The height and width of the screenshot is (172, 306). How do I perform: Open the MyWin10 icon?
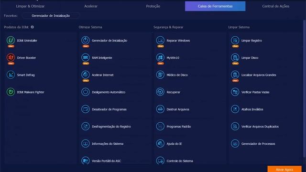(160, 57)
